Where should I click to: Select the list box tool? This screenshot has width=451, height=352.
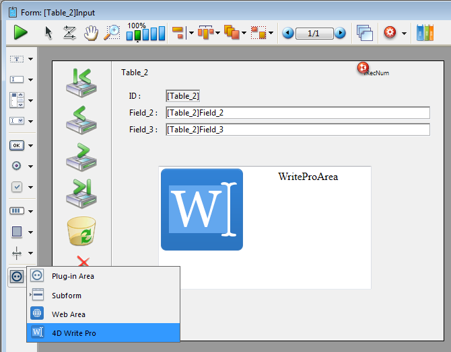click(x=17, y=100)
